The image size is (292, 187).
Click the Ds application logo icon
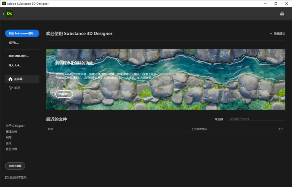[x=9, y=14]
